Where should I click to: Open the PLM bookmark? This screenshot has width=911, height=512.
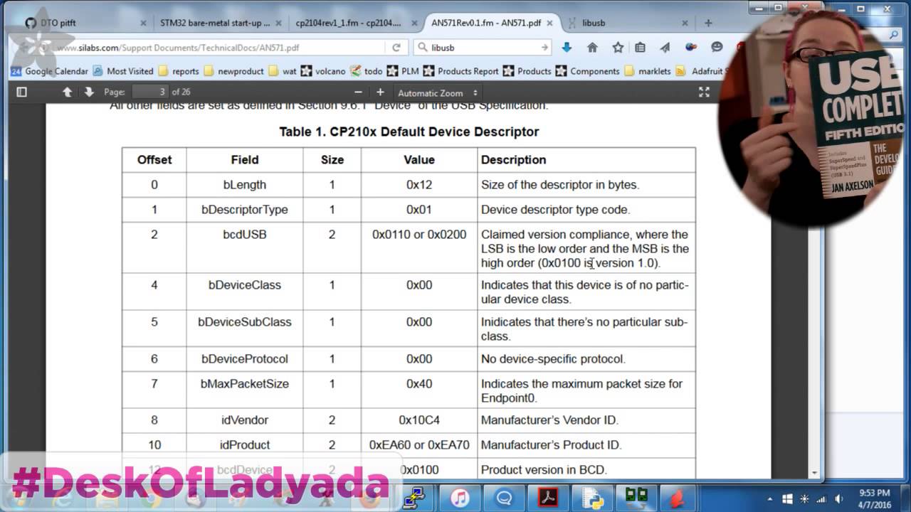pos(404,71)
